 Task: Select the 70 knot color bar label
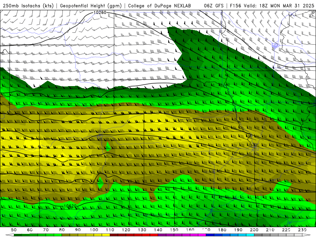coord(46,230)
